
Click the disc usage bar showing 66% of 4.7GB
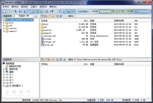tap(125, 11)
